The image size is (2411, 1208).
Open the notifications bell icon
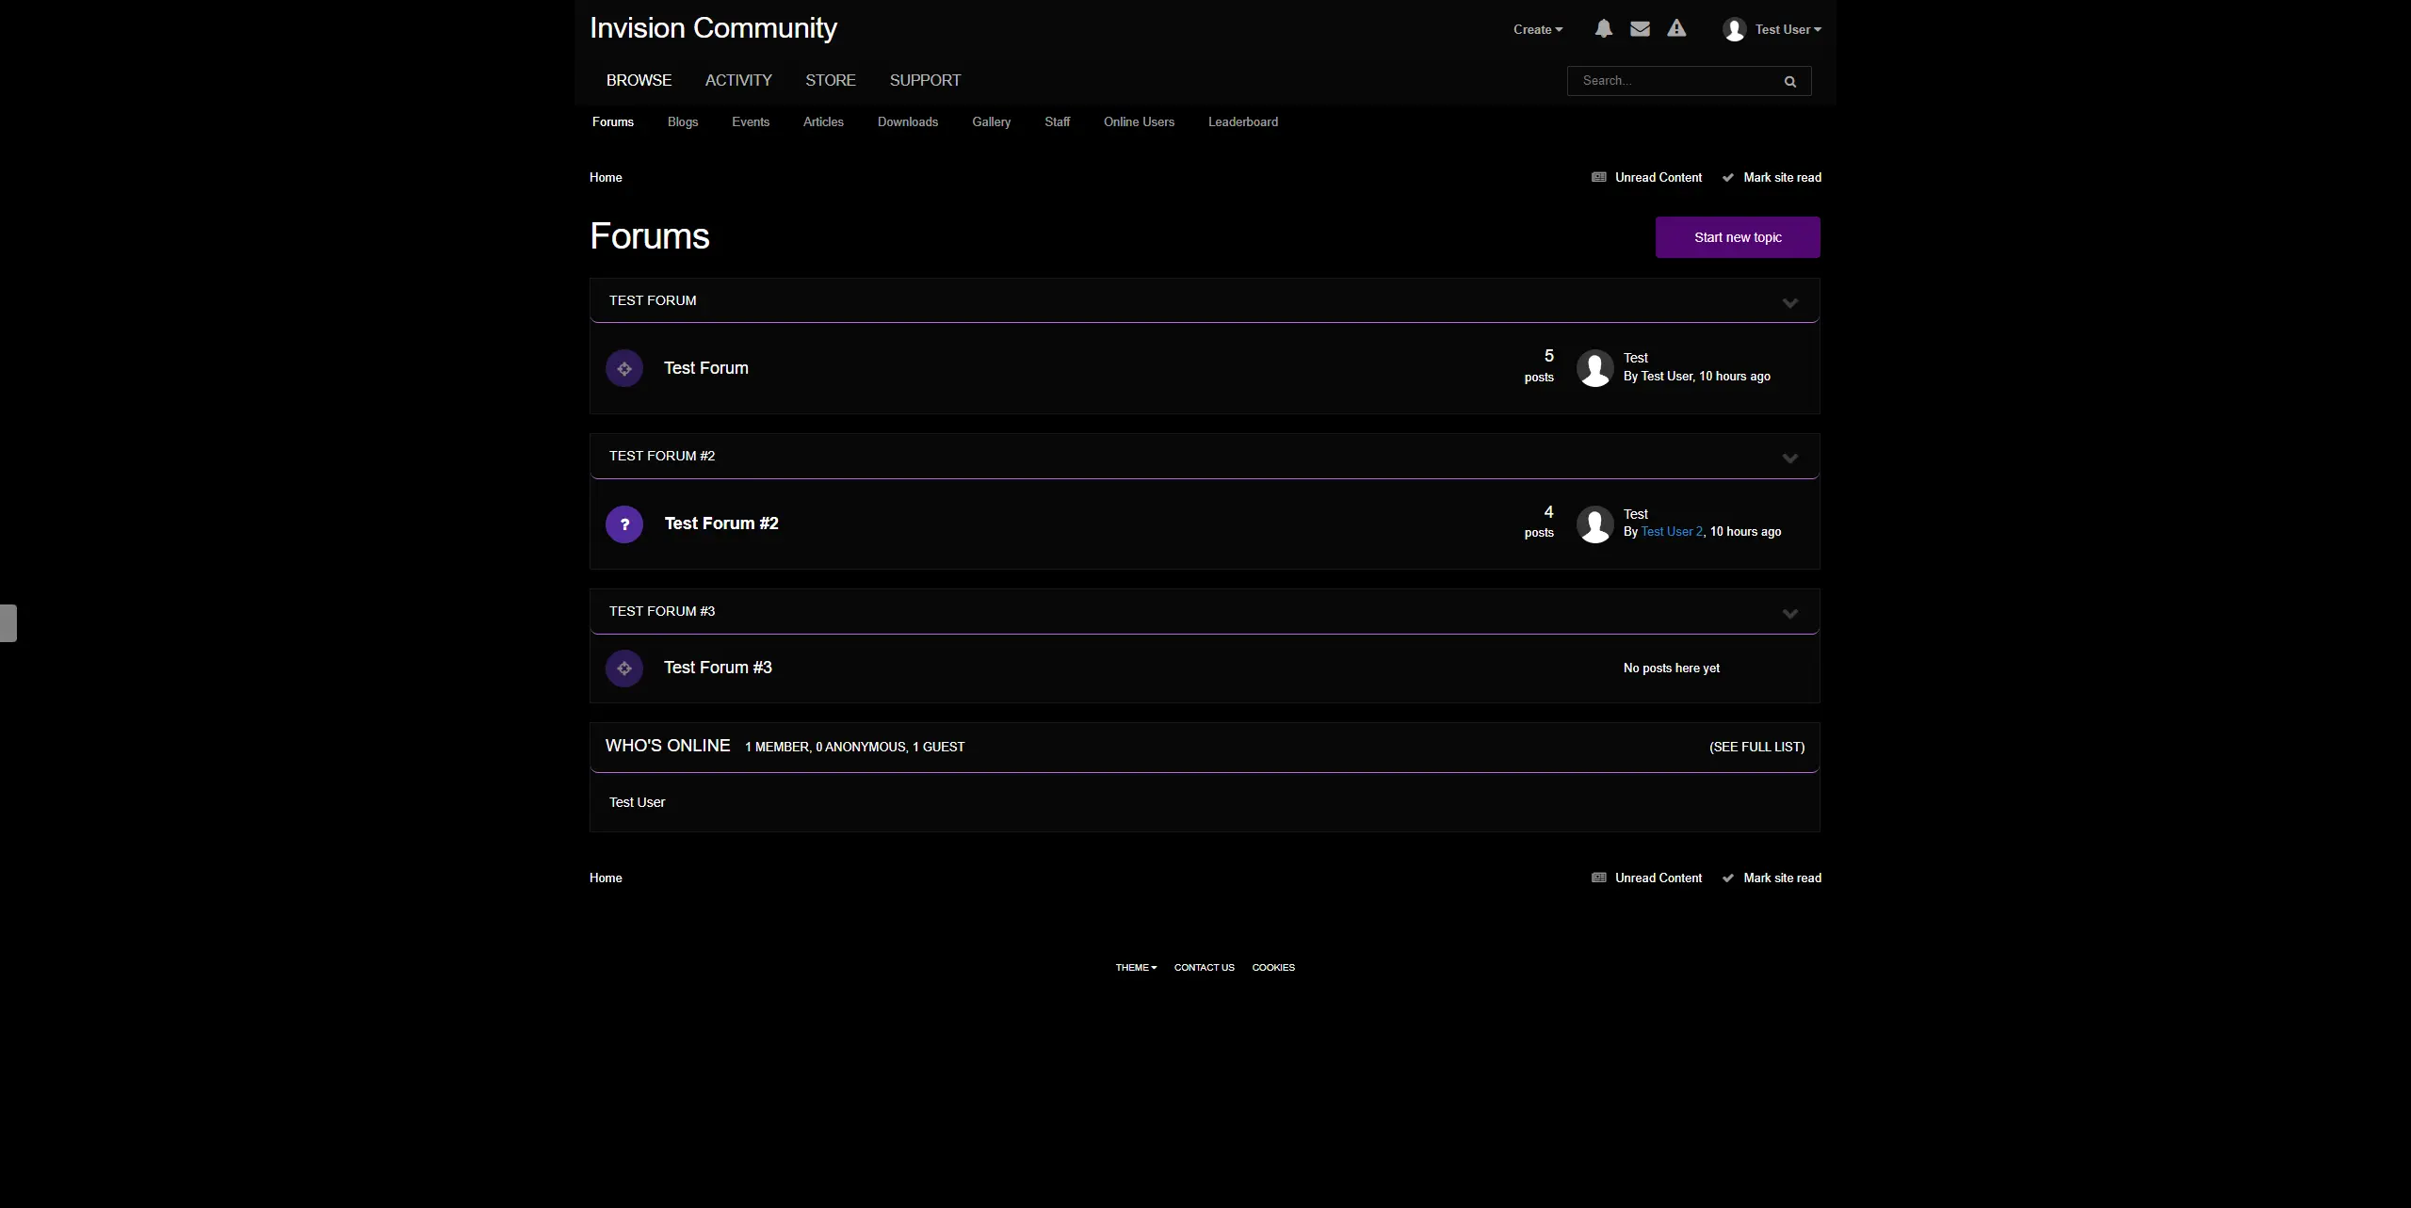tap(1603, 28)
